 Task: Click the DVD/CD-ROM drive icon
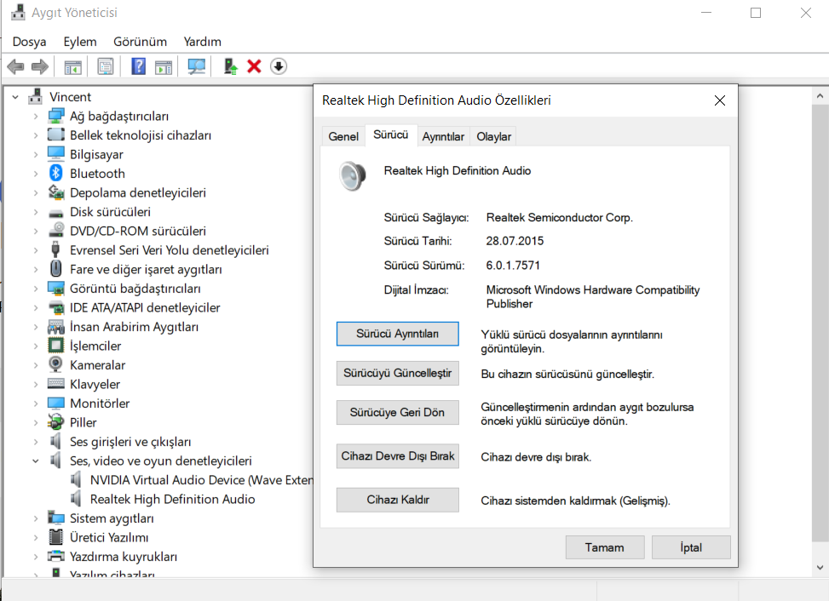tap(55, 231)
